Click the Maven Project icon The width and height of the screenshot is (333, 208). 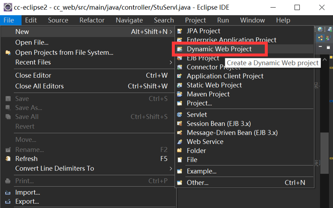pyautogui.click(x=180, y=94)
